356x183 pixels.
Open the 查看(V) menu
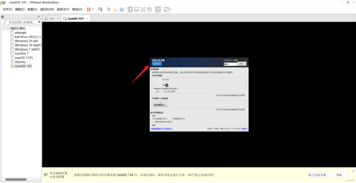tap(32, 9)
